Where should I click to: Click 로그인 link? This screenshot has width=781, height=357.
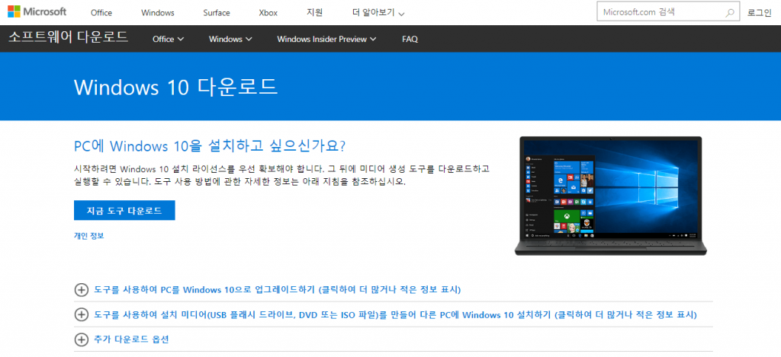pyautogui.click(x=759, y=13)
